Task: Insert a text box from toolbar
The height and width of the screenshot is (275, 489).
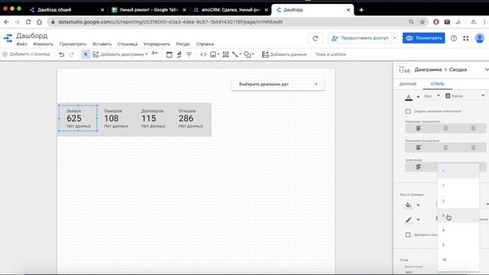Action: tap(226, 54)
